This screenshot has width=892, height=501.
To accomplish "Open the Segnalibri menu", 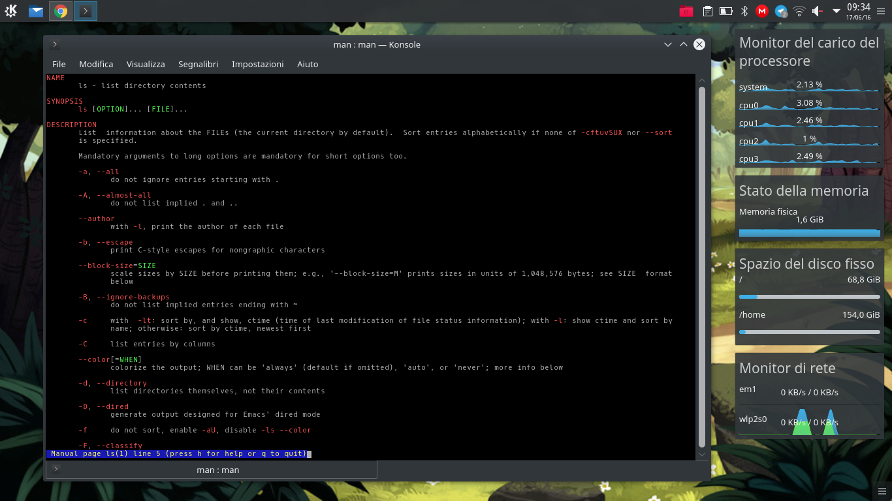I will (x=198, y=64).
